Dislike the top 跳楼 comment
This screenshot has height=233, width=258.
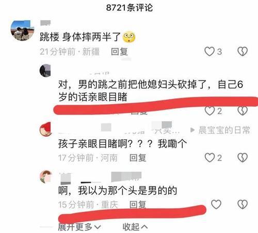coord(243,52)
